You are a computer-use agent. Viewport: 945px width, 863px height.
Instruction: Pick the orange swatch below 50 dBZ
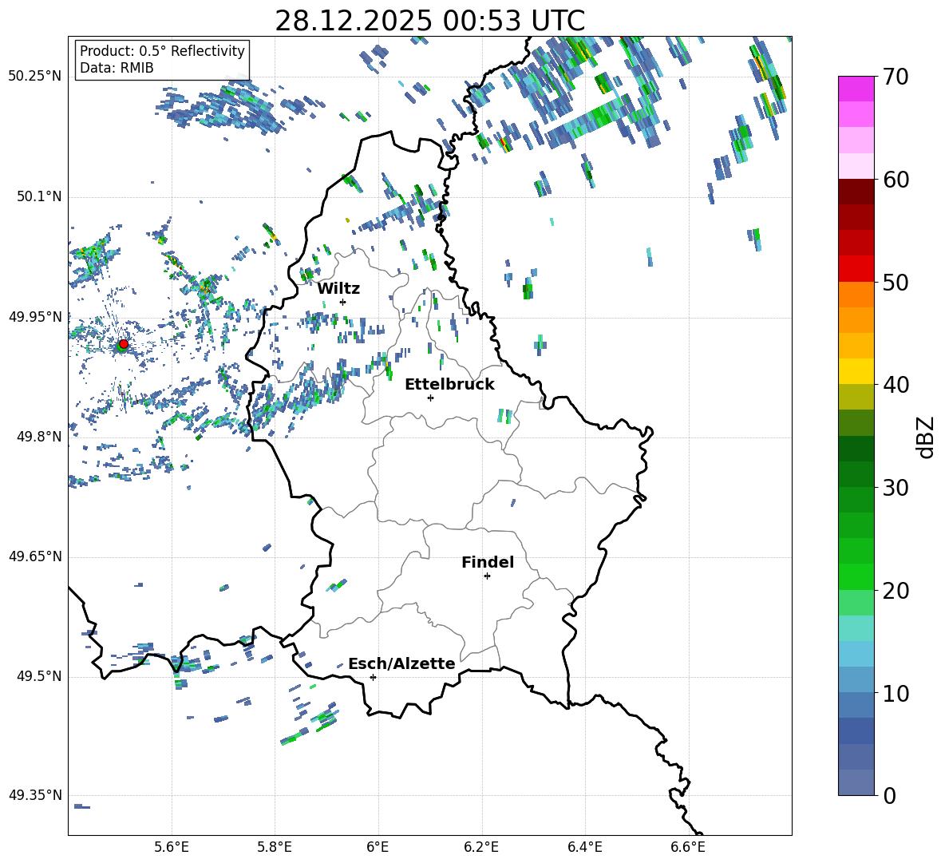pyautogui.click(x=856, y=294)
